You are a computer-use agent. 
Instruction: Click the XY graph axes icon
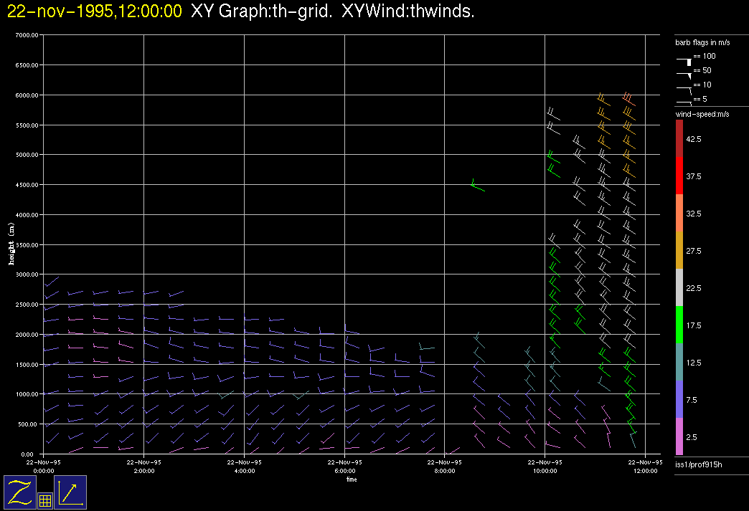pos(70,492)
